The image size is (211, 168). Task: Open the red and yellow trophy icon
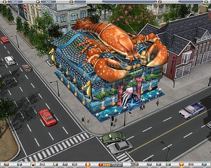88,165
